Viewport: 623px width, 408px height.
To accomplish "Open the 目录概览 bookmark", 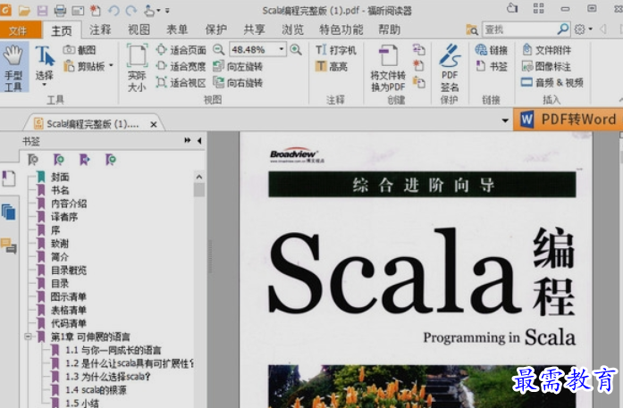I will coord(69,271).
